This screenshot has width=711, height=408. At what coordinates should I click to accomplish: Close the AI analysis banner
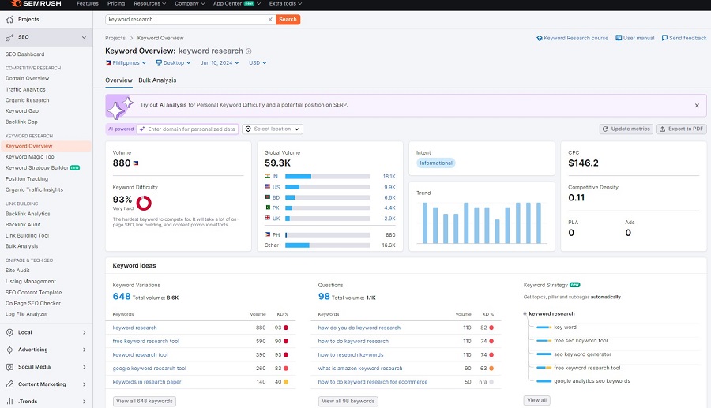click(x=697, y=106)
